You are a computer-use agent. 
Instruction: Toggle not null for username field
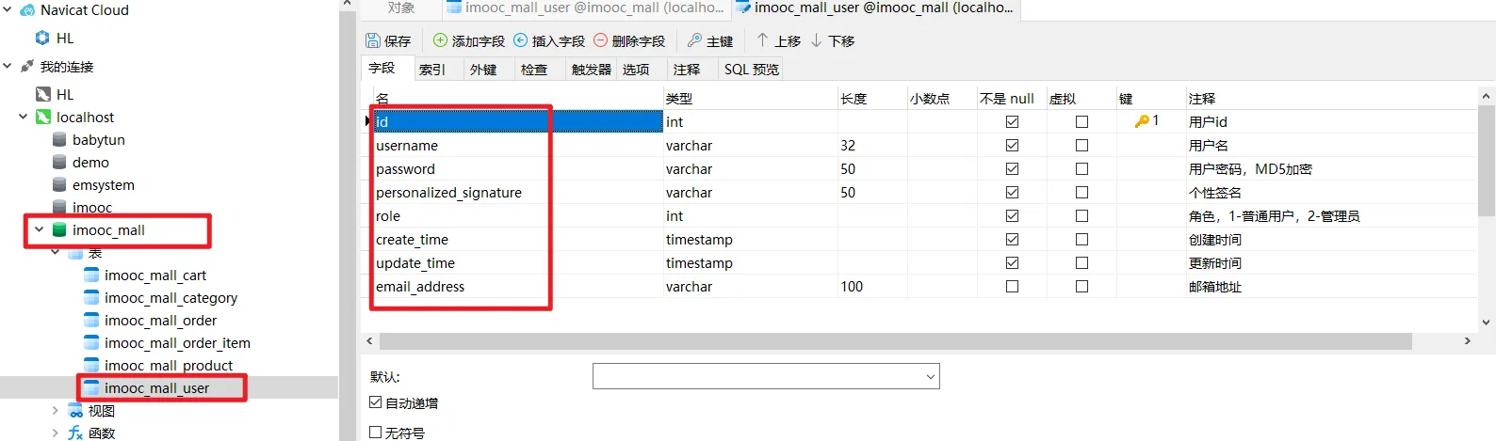pos(1012,145)
